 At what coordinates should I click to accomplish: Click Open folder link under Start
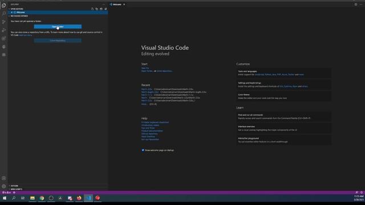147,71
